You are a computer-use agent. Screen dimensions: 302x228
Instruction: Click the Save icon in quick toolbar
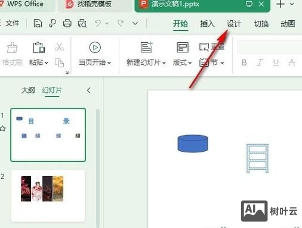pyautogui.click(x=38, y=23)
